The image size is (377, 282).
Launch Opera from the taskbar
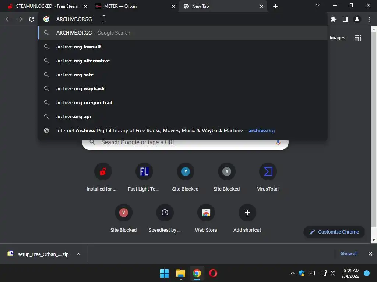point(213,273)
